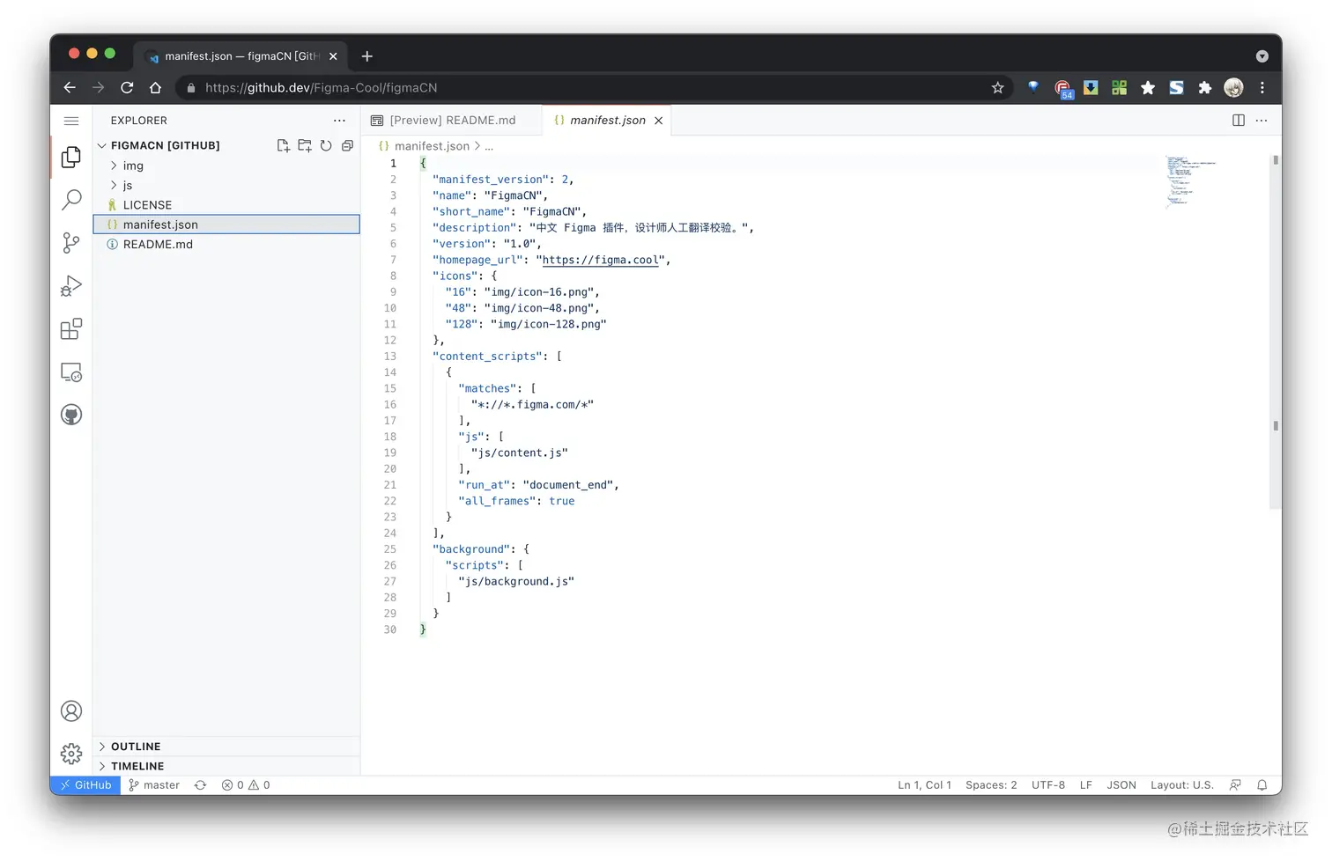Open the Remote Explorer icon

coord(71,372)
